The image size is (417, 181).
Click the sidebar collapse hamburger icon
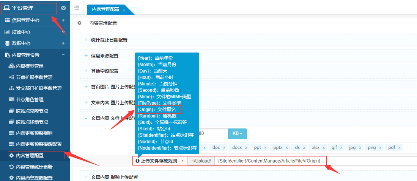77,8
